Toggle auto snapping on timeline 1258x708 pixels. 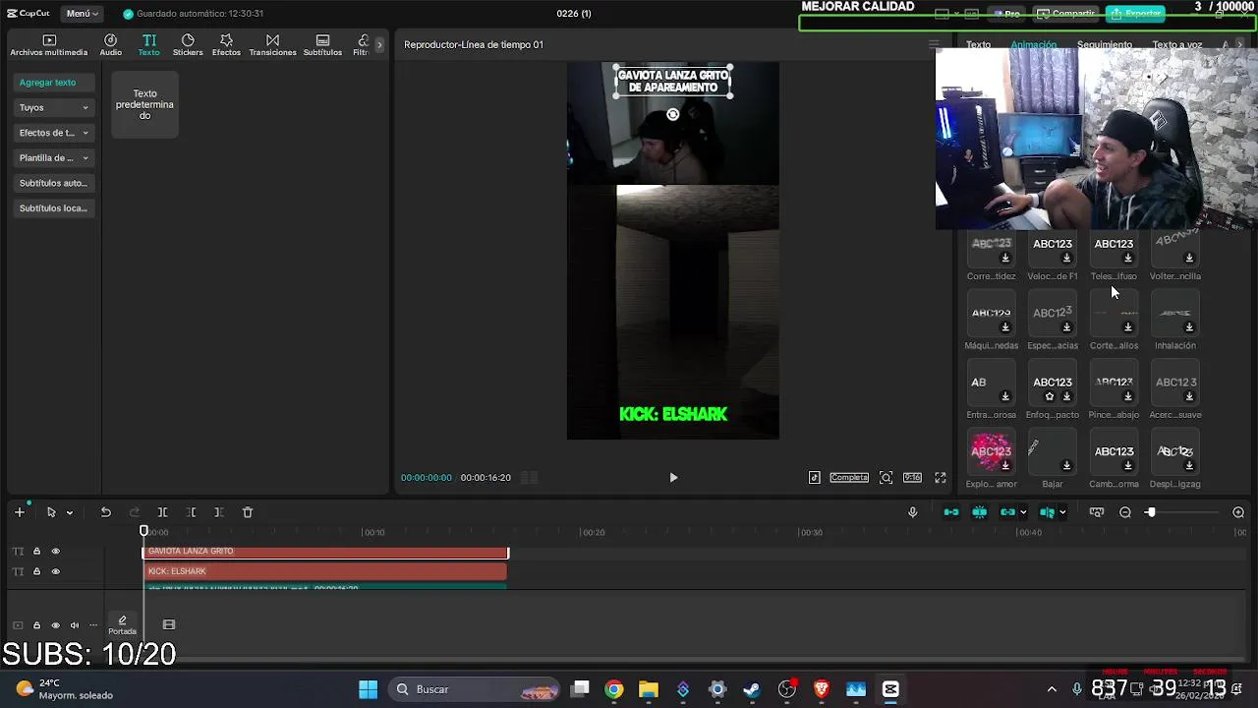coord(980,512)
